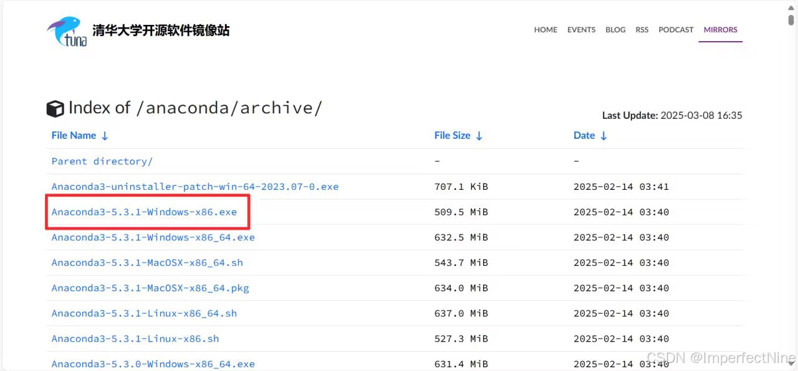Open the MIRRORS menu item
This screenshot has height=371, width=798.
click(721, 30)
